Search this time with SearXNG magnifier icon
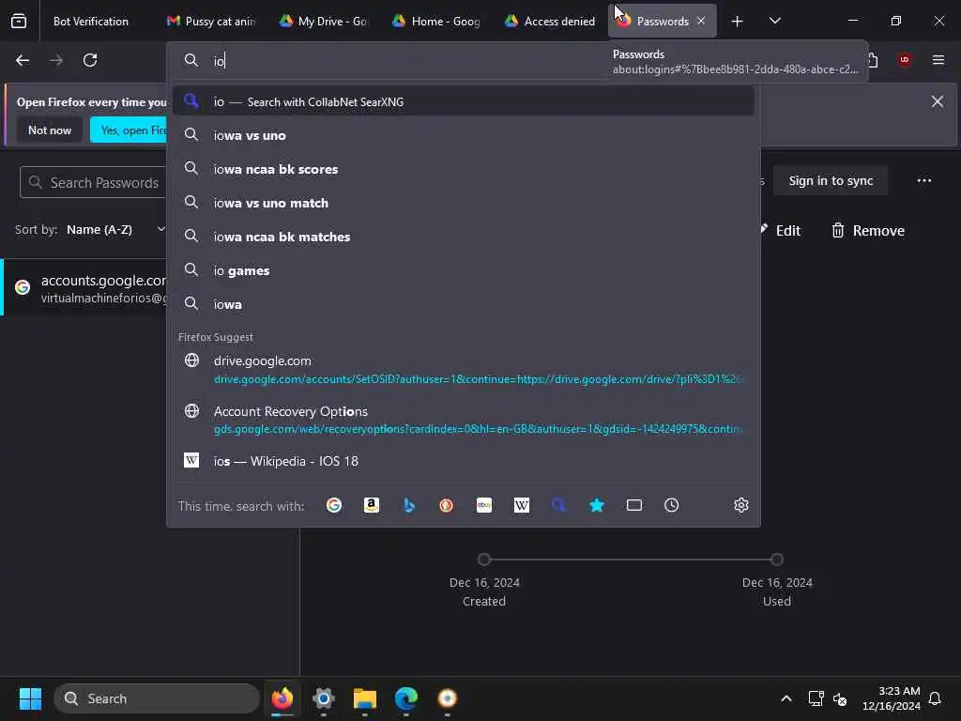 click(559, 505)
